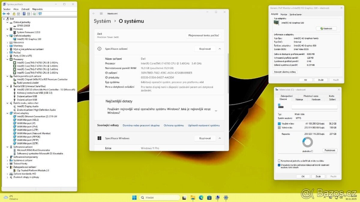Screen dimensions: 360x202
Task: Open the hamburger menu in Nastavení
Action: tap(101, 13)
